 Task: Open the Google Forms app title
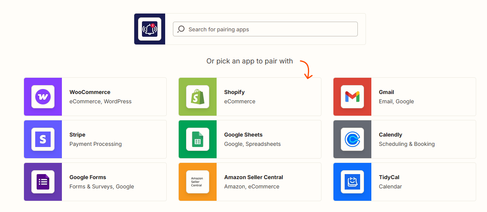click(88, 177)
